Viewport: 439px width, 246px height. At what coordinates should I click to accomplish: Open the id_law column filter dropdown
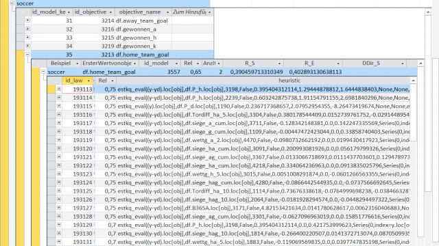(88, 81)
